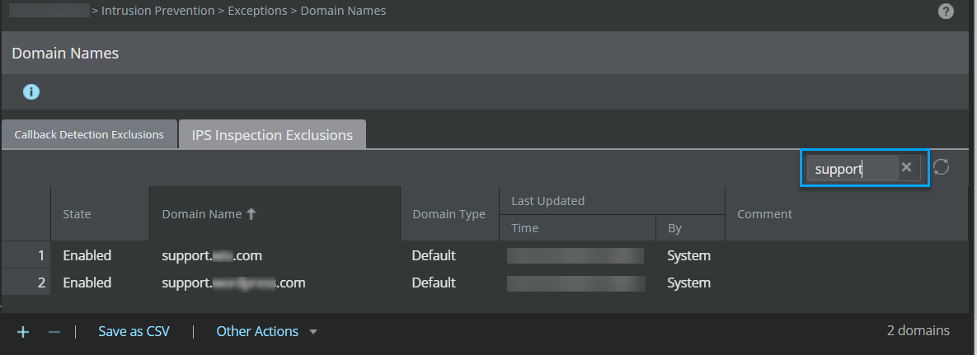Go to Intrusion Prevention in the breadcrumb
The image size is (977, 355).
pyautogui.click(x=157, y=11)
